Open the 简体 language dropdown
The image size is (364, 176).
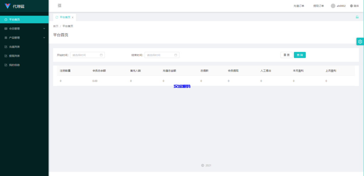click(354, 6)
